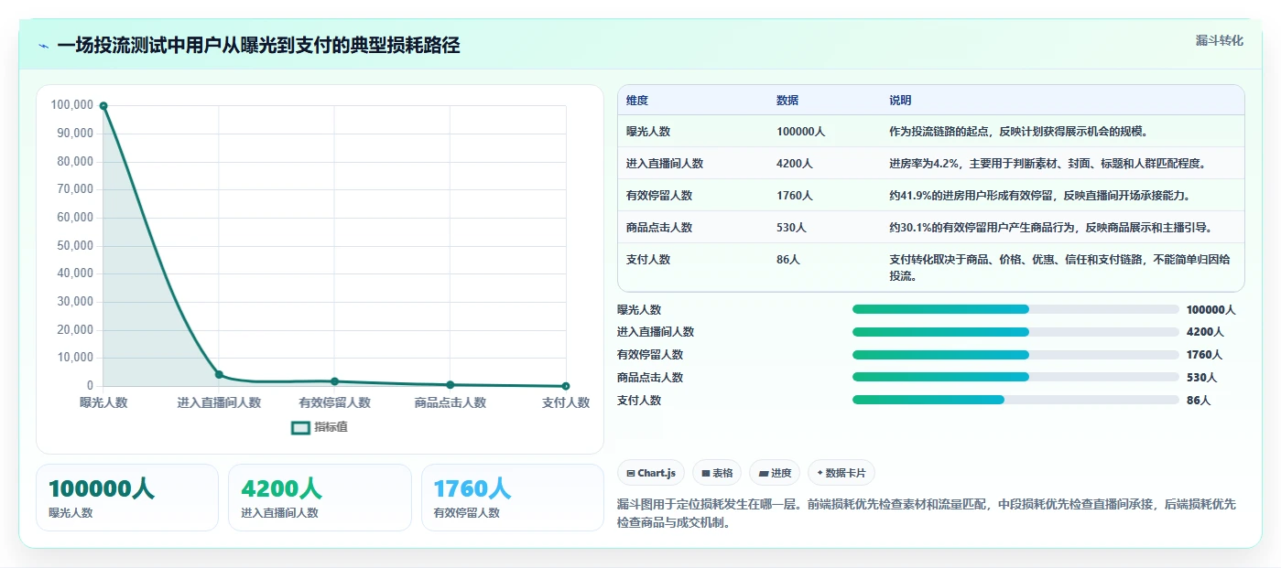Click table cell 支付人数
The image size is (1281, 568).
tap(648, 260)
